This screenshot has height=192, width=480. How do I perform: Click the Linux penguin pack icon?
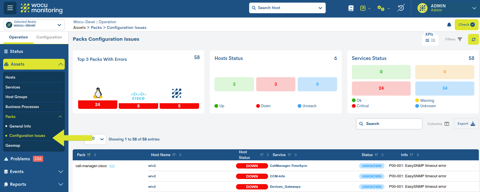coord(98,93)
